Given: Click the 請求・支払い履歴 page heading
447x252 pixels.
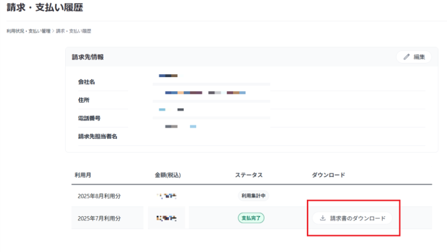Looking at the screenshot, I should (x=45, y=9).
